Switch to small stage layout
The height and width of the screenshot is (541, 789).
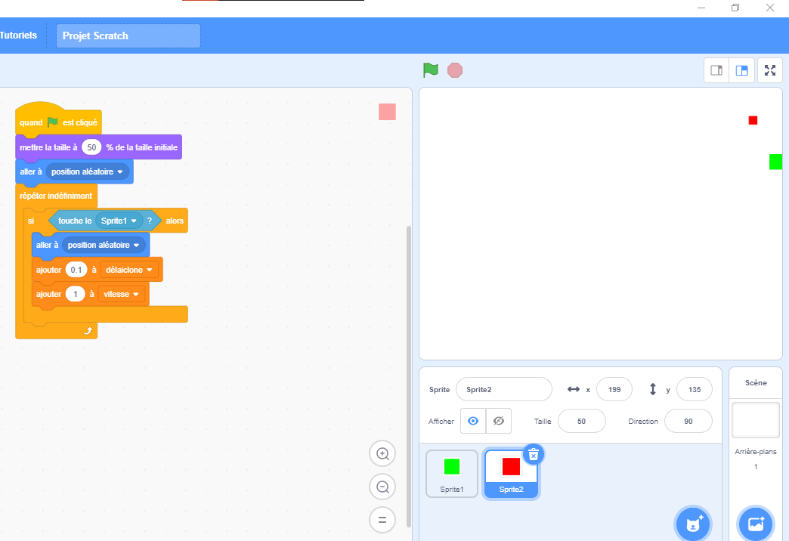pyautogui.click(x=716, y=70)
